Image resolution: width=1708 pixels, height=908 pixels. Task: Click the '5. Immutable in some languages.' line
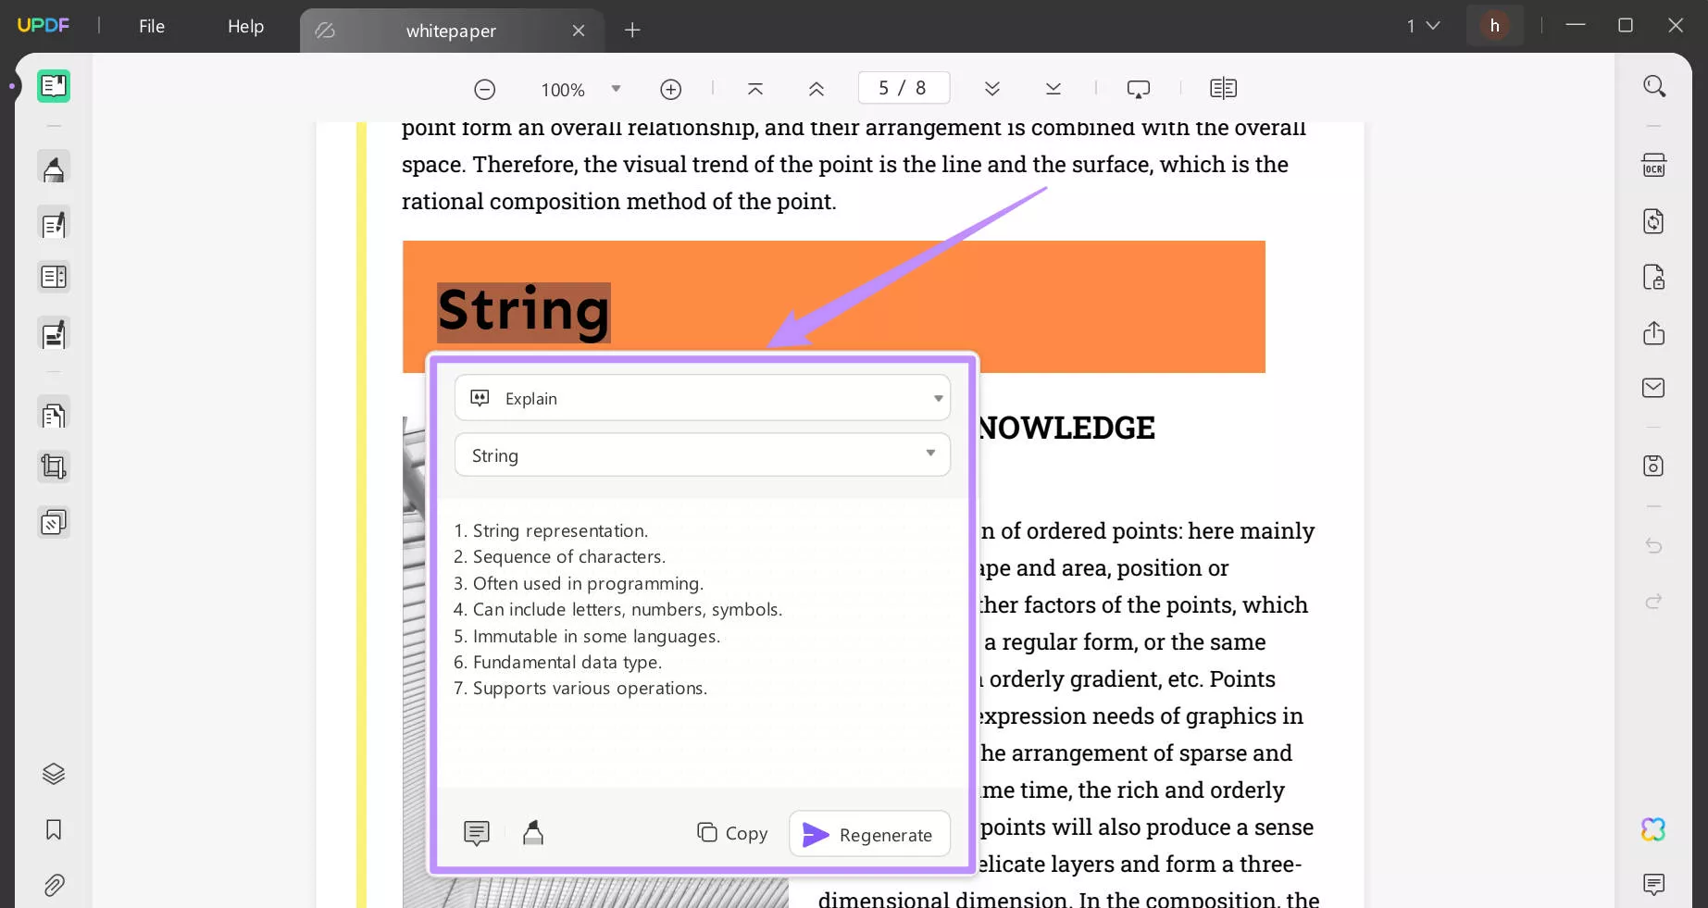[587, 636]
